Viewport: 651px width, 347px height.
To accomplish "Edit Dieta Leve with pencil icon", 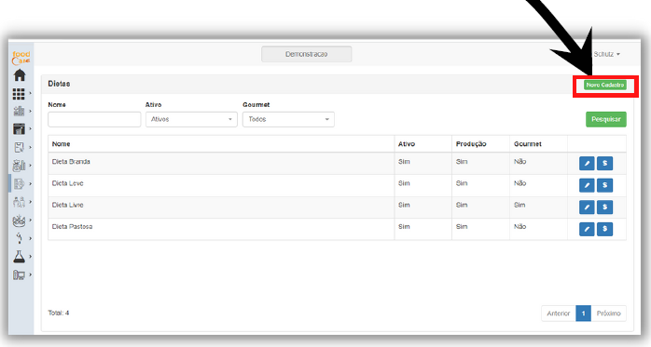I will point(587,185).
